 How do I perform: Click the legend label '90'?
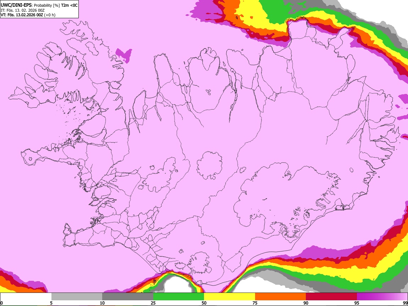[306, 303]
